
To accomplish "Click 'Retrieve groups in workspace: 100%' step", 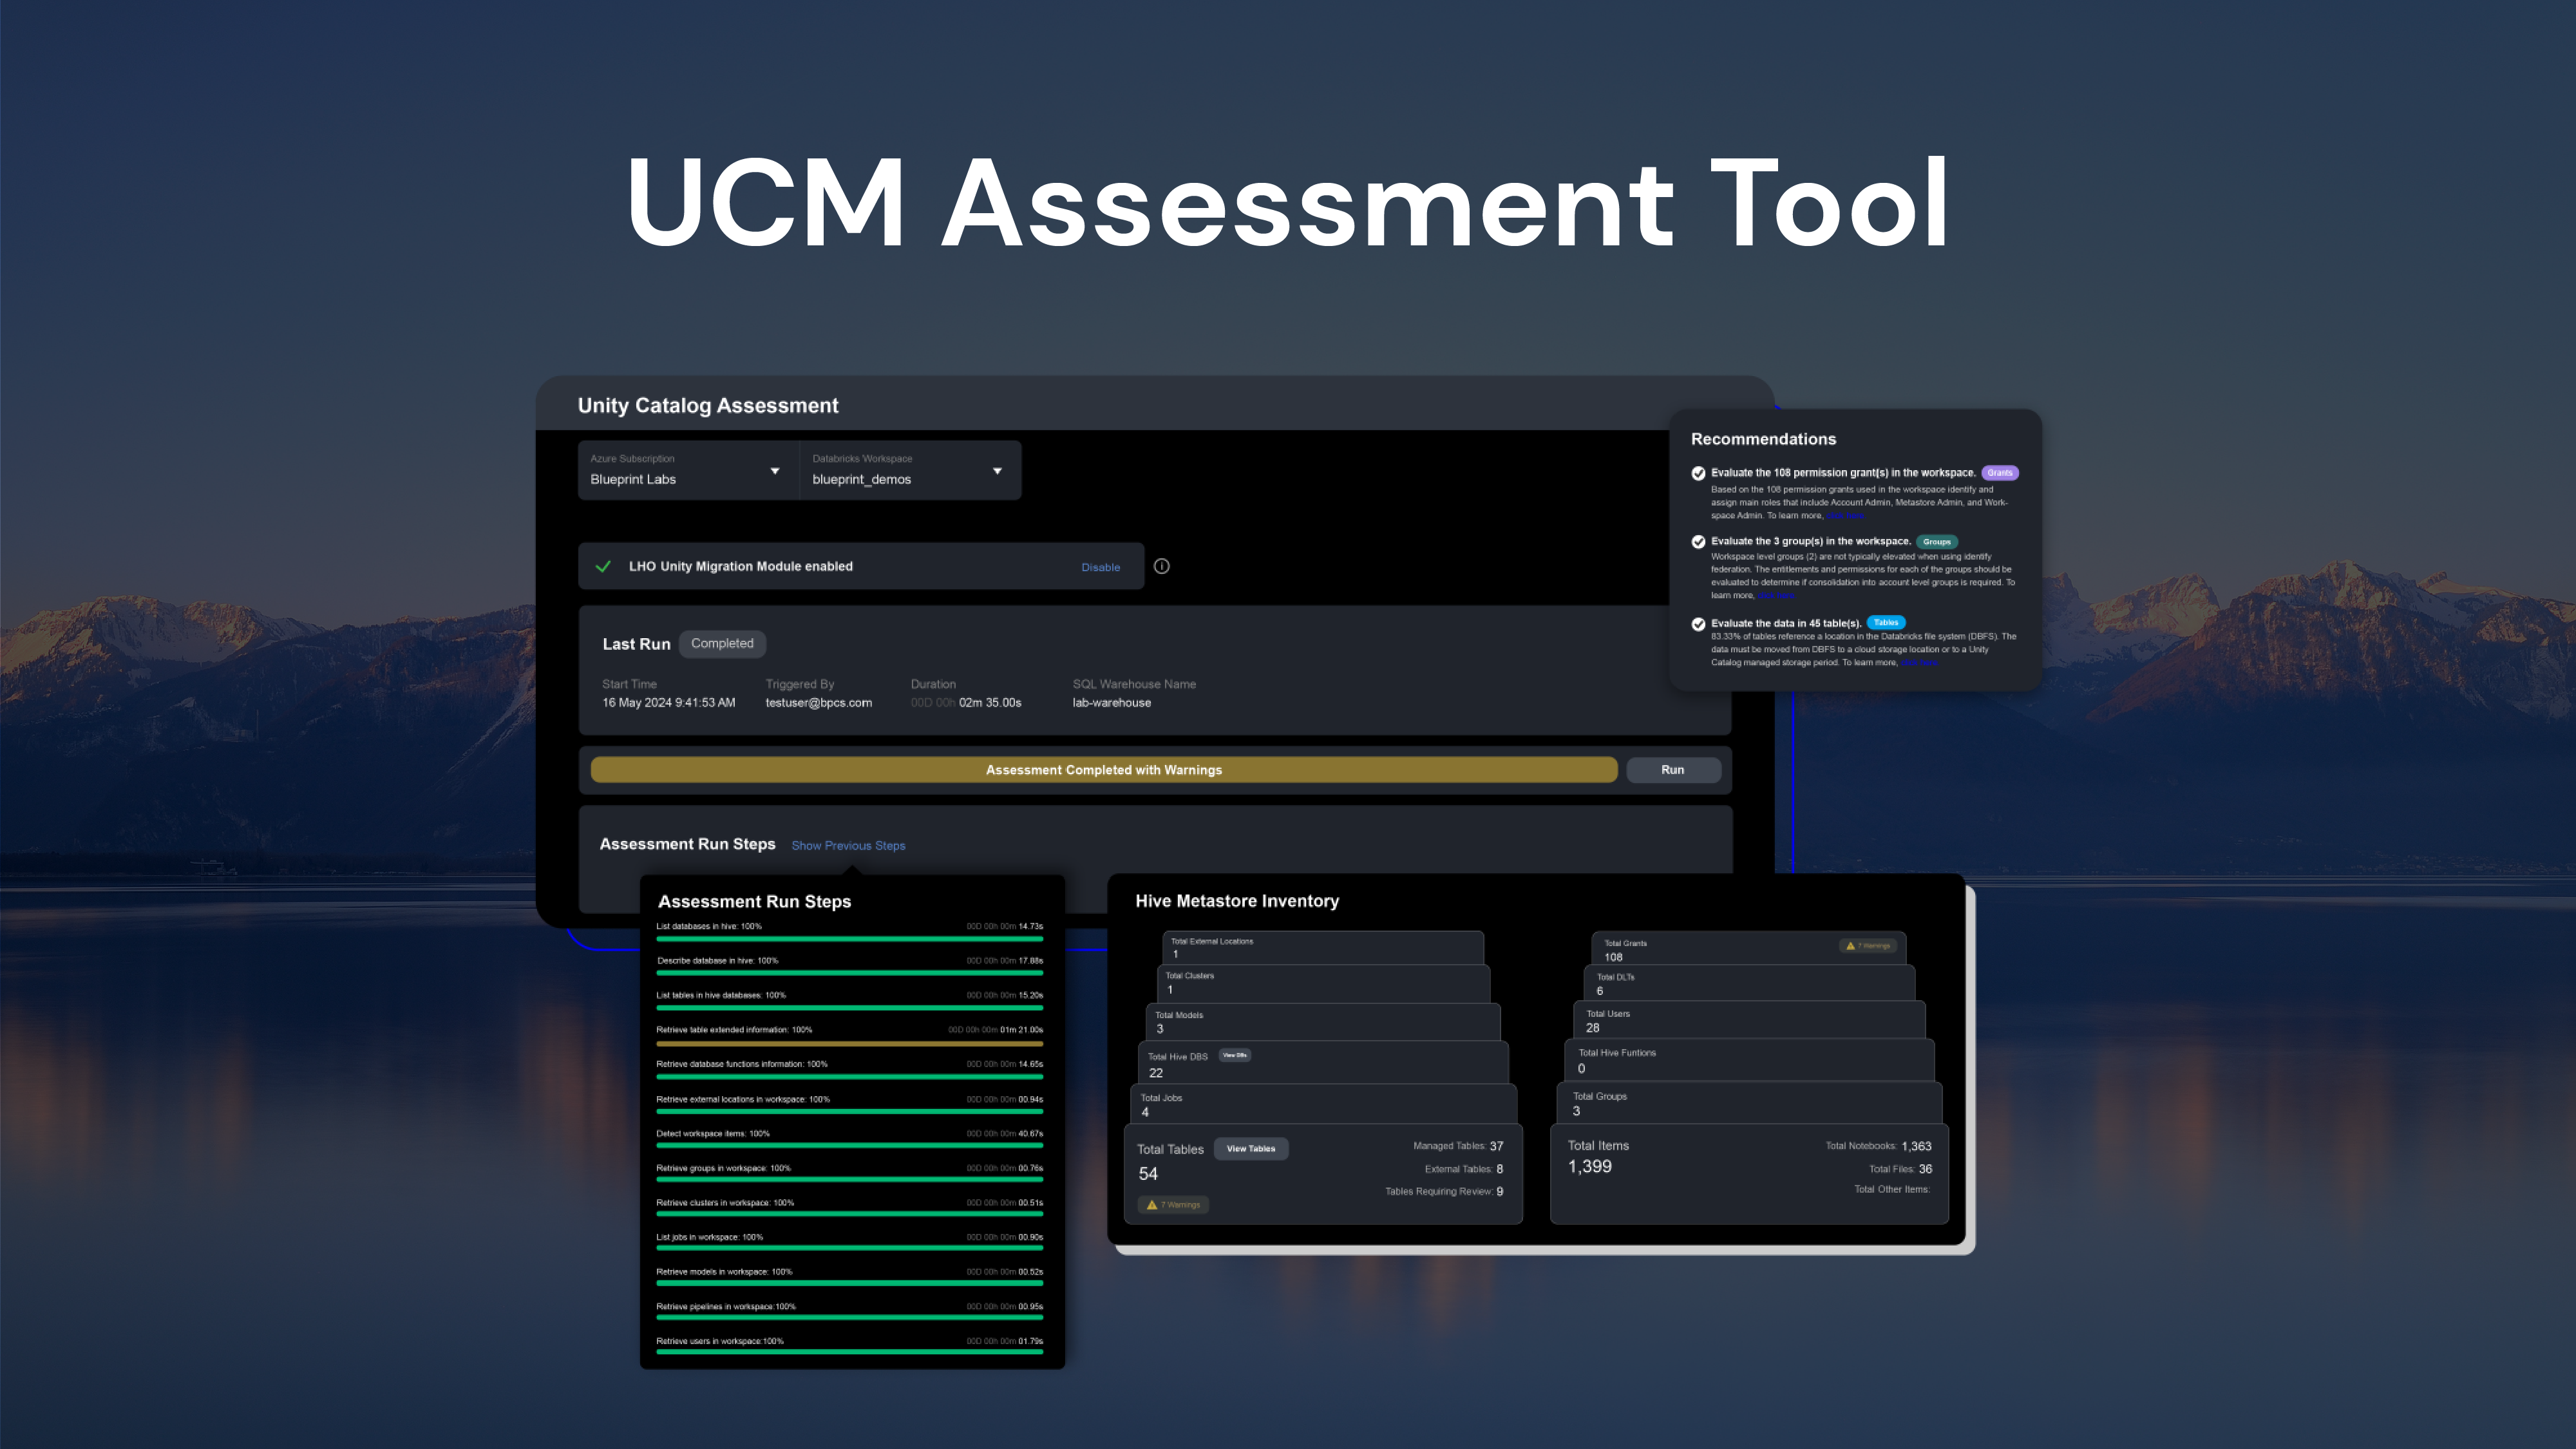I will pos(723,1168).
